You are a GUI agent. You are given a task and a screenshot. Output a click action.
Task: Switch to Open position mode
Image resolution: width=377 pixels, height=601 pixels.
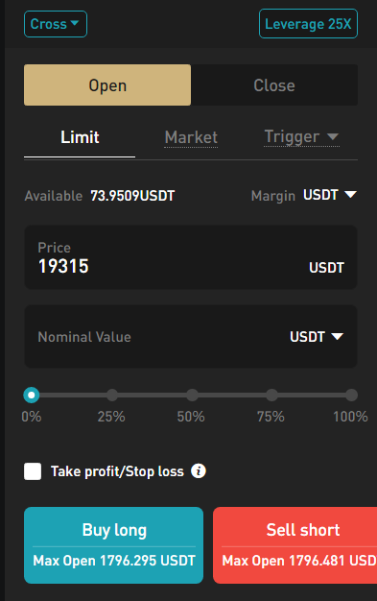pyautogui.click(x=107, y=85)
